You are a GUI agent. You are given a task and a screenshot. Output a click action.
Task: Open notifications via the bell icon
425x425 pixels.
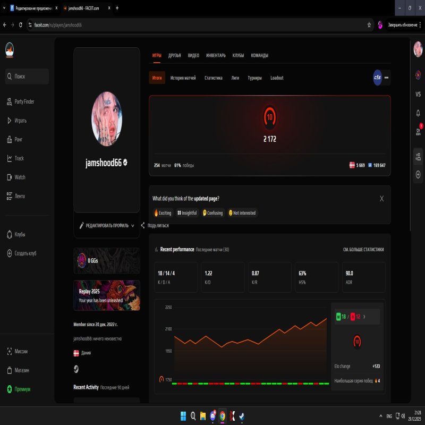click(x=417, y=113)
